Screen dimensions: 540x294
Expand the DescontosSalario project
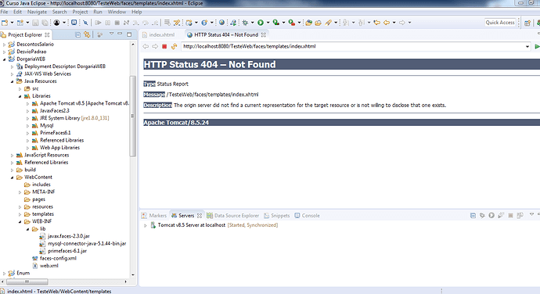pos(5,45)
